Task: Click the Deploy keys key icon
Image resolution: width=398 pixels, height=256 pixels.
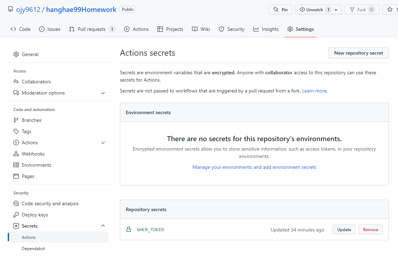Action: coord(16,215)
